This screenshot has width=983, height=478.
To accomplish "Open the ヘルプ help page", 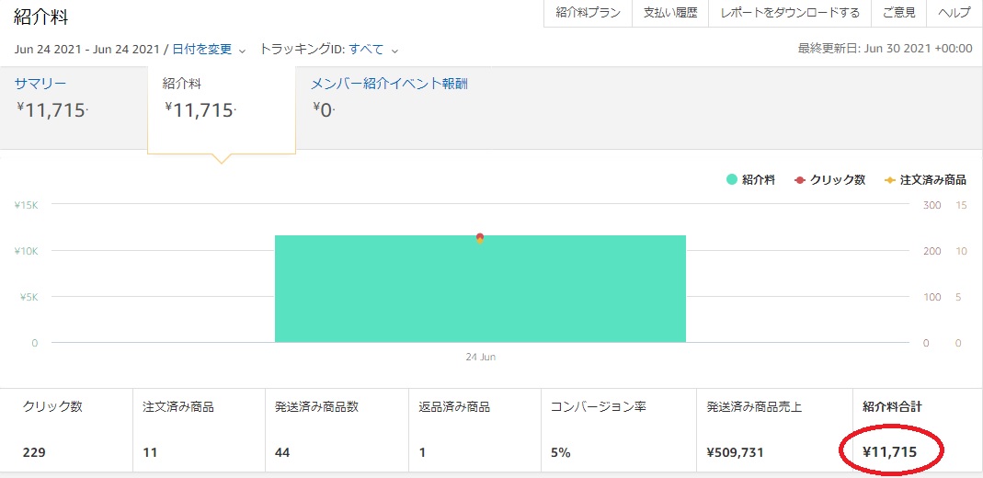I will pos(954,13).
